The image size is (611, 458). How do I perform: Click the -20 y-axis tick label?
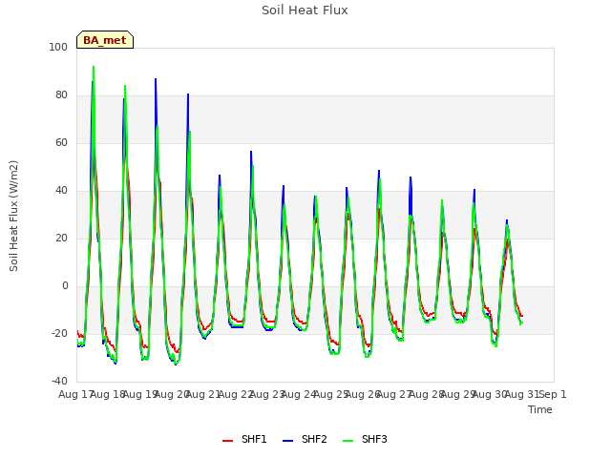59,333
